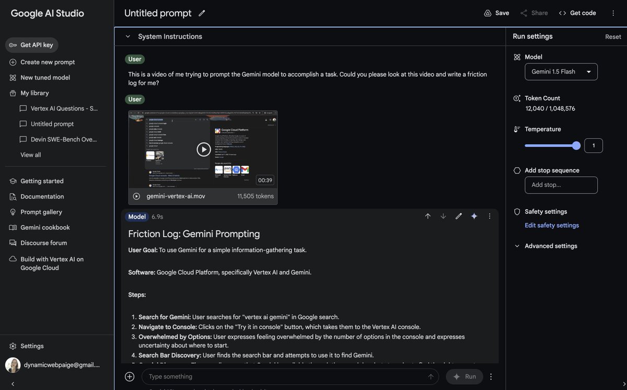Select Create new prompt
The width and height of the screenshot is (627, 390).
(x=42, y=62)
